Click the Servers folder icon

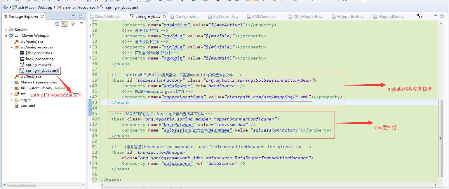pyautogui.click(x=11, y=30)
